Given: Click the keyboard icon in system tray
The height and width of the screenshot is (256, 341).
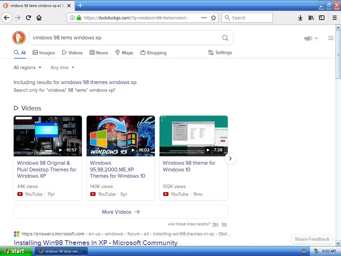Looking at the screenshot, I should (x=304, y=251).
